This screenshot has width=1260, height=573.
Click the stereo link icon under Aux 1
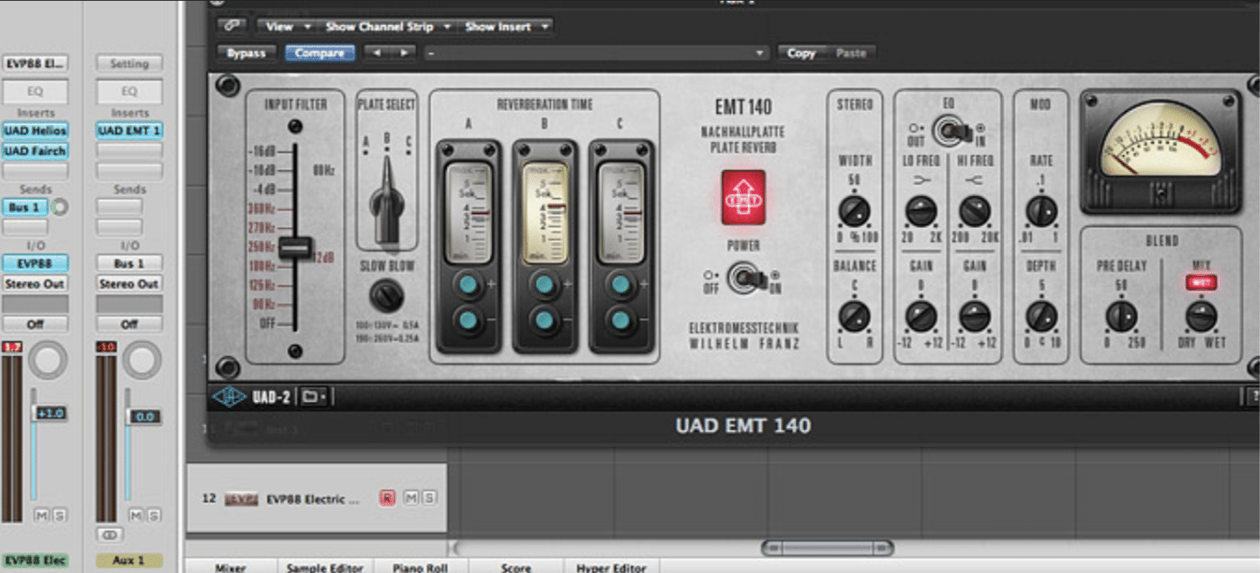[x=108, y=534]
